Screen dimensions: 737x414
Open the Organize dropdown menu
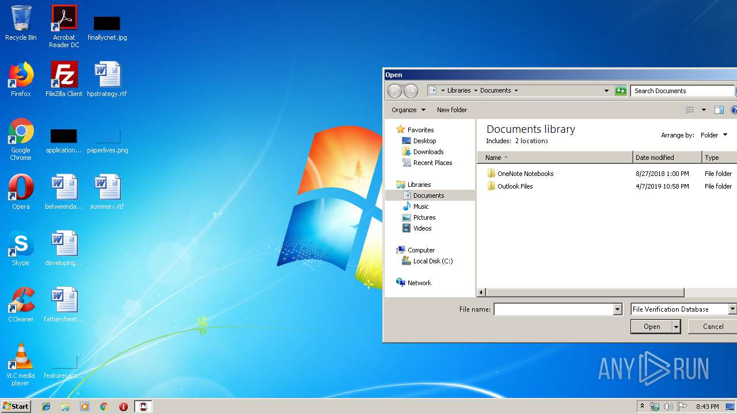[x=408, y=110]
